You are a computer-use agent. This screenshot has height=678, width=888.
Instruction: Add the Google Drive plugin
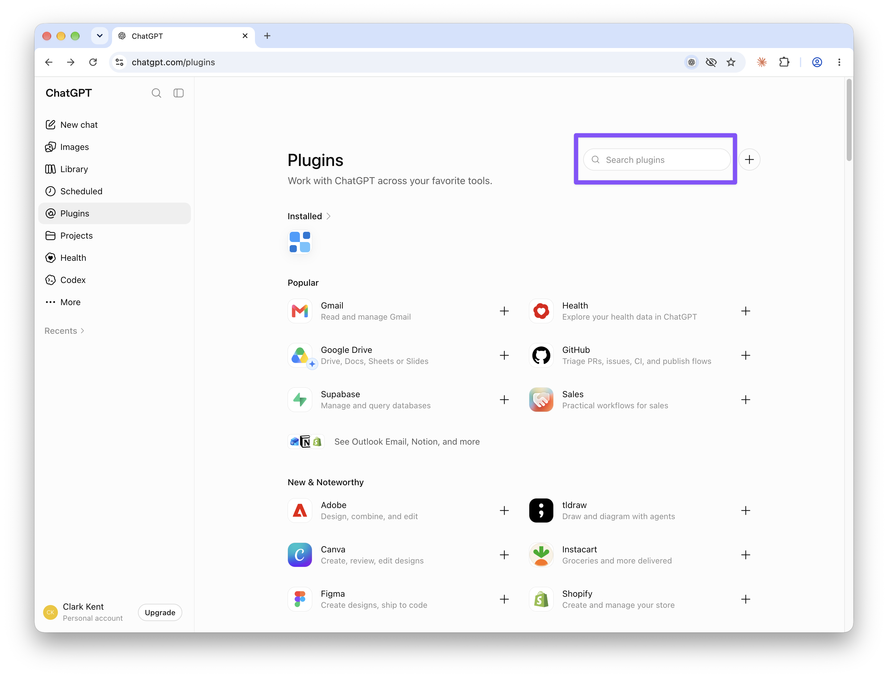(x=504, y=356)
